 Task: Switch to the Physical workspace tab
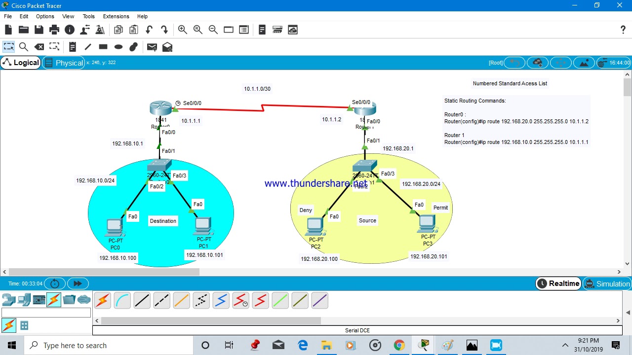coord(63,63)
